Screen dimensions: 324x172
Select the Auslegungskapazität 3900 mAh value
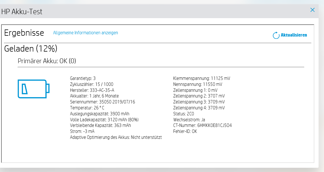(99, 114)
